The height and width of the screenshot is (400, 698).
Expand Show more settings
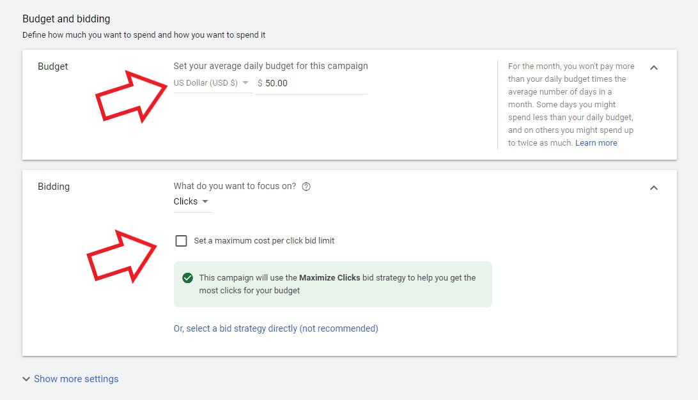[x=76, y=378]
